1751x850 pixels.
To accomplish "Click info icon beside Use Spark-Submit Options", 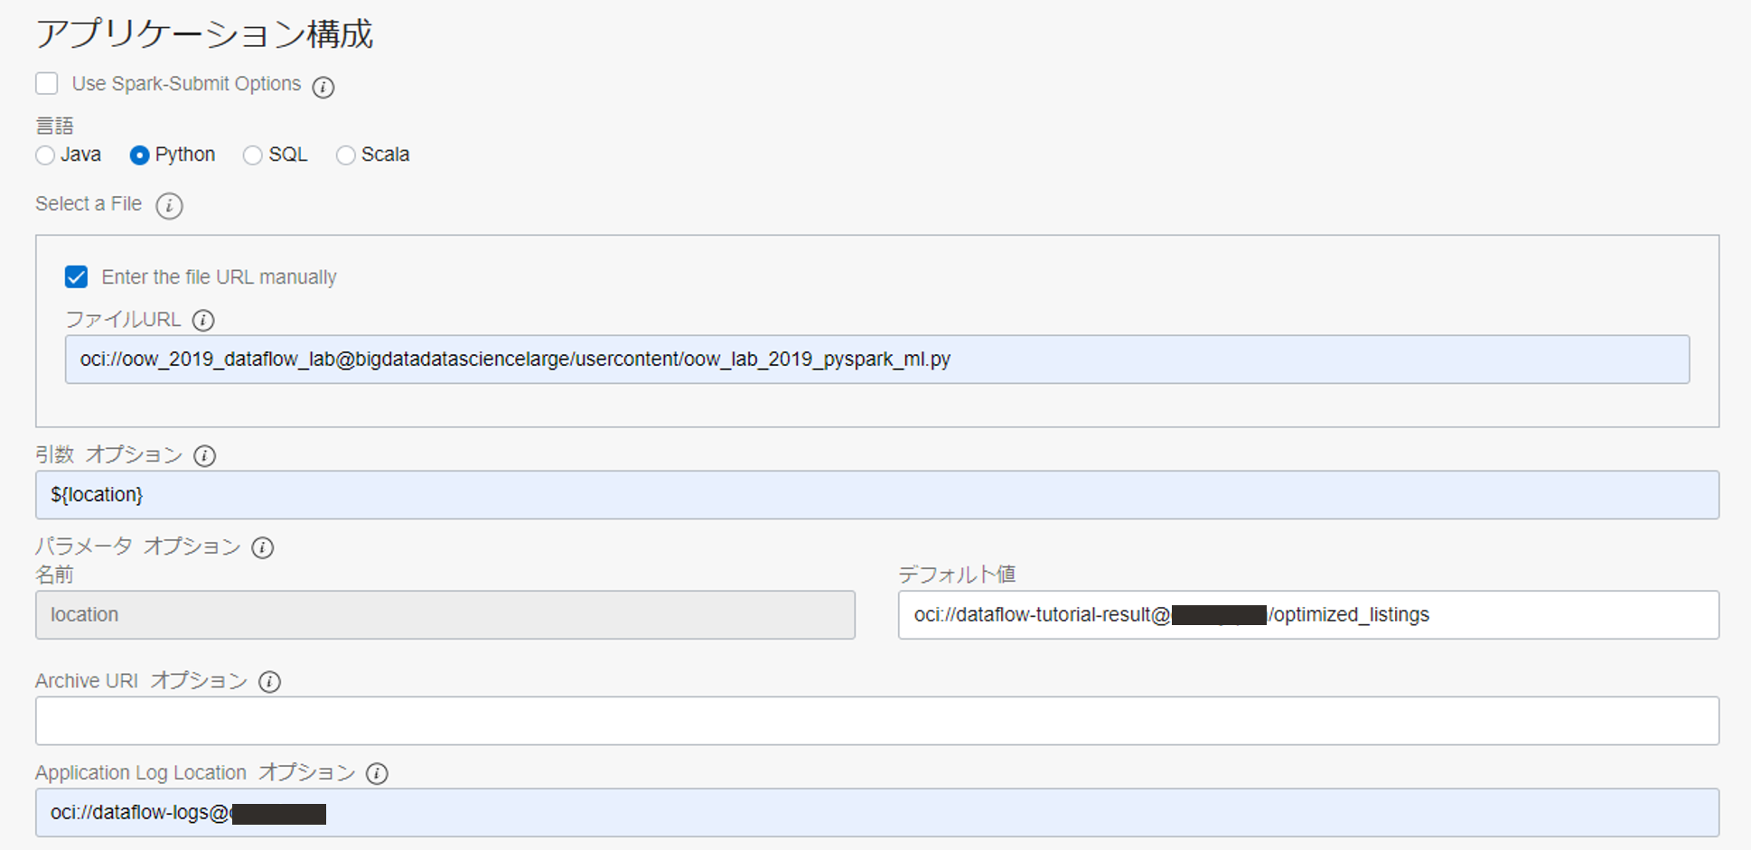I will (x=323, y=87).
